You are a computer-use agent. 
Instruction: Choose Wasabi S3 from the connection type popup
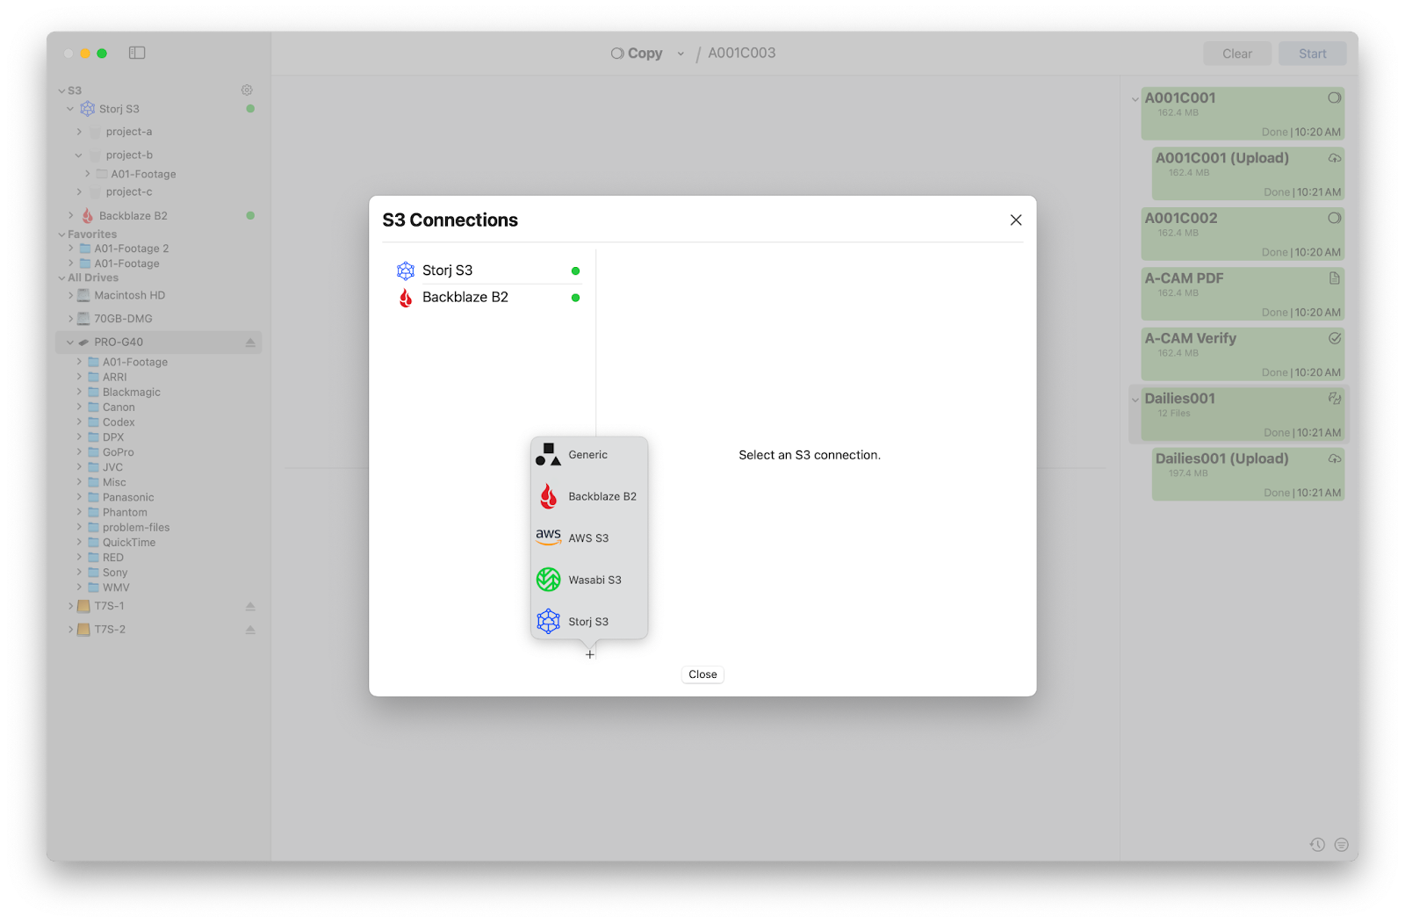[589, 580]
